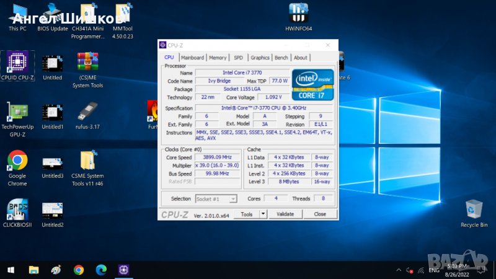Open Microsoft Edge from the taskbar
Viewport: 496px width, 279px height.
click(101, 270)
